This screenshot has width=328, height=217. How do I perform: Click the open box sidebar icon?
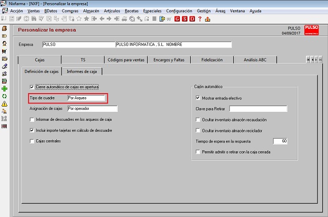point(4,59)
